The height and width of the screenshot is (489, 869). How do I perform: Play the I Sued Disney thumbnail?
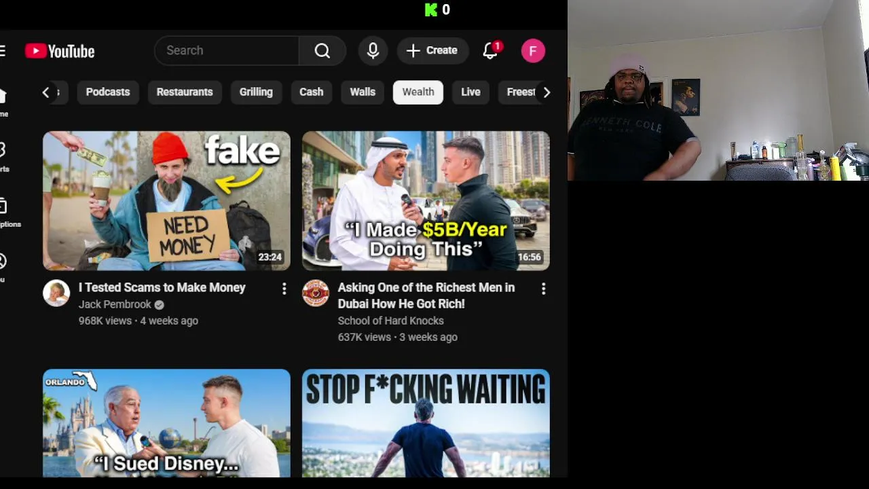click(166, 423)
